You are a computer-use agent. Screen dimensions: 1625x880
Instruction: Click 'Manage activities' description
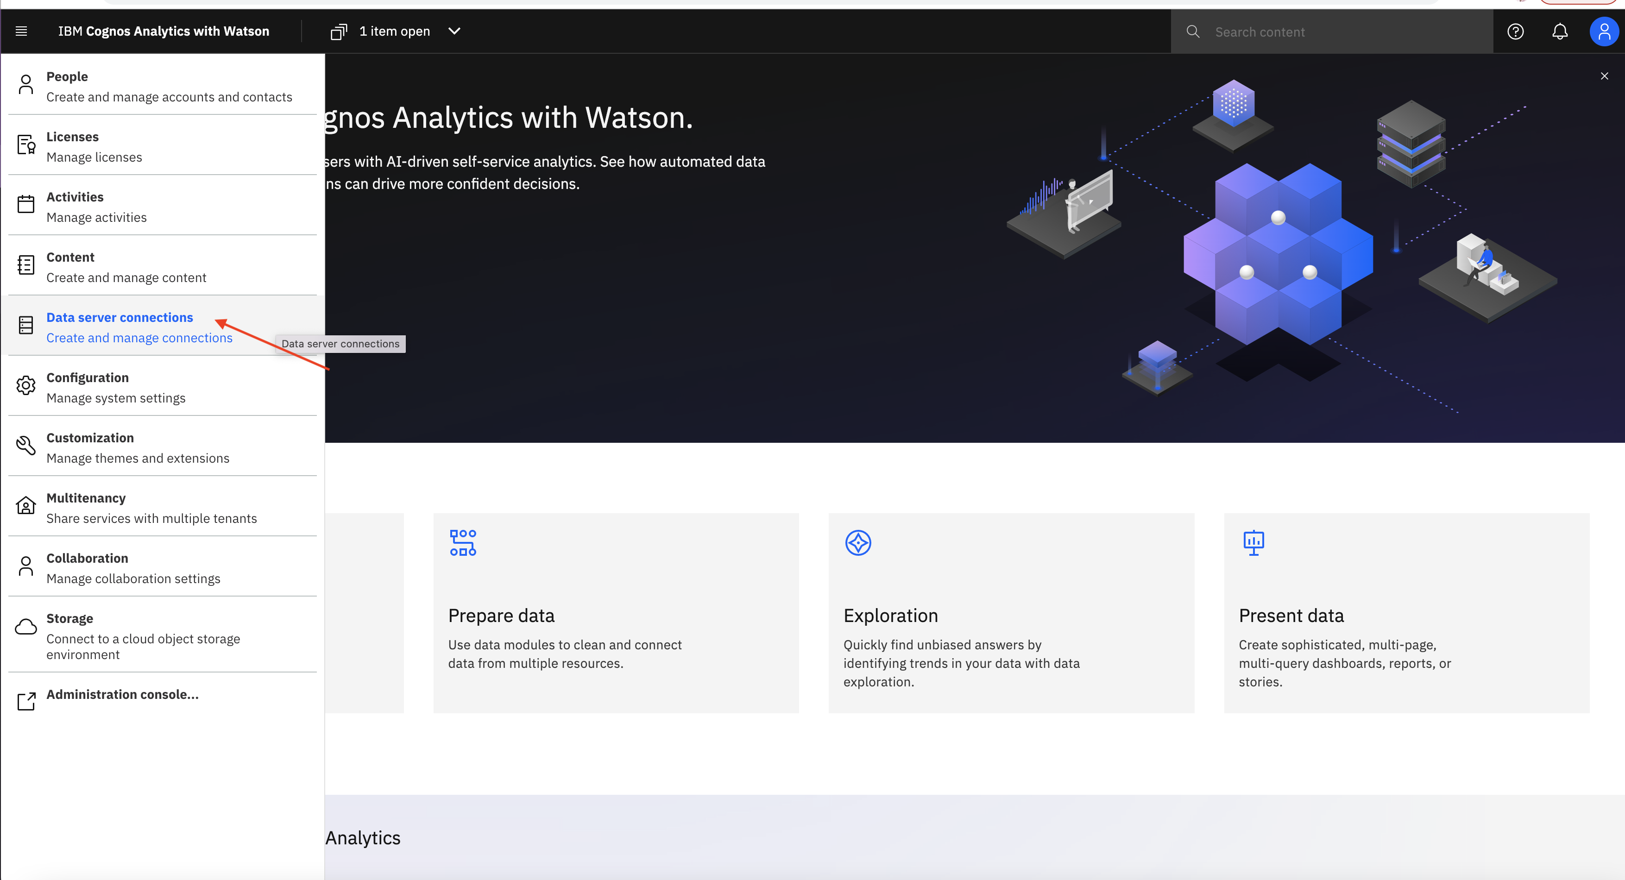point(96,218)
